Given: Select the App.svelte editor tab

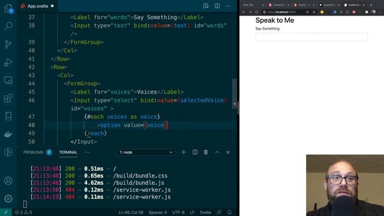Looking at the screenshot, I should pyautogui.click(x=37, y=6).
